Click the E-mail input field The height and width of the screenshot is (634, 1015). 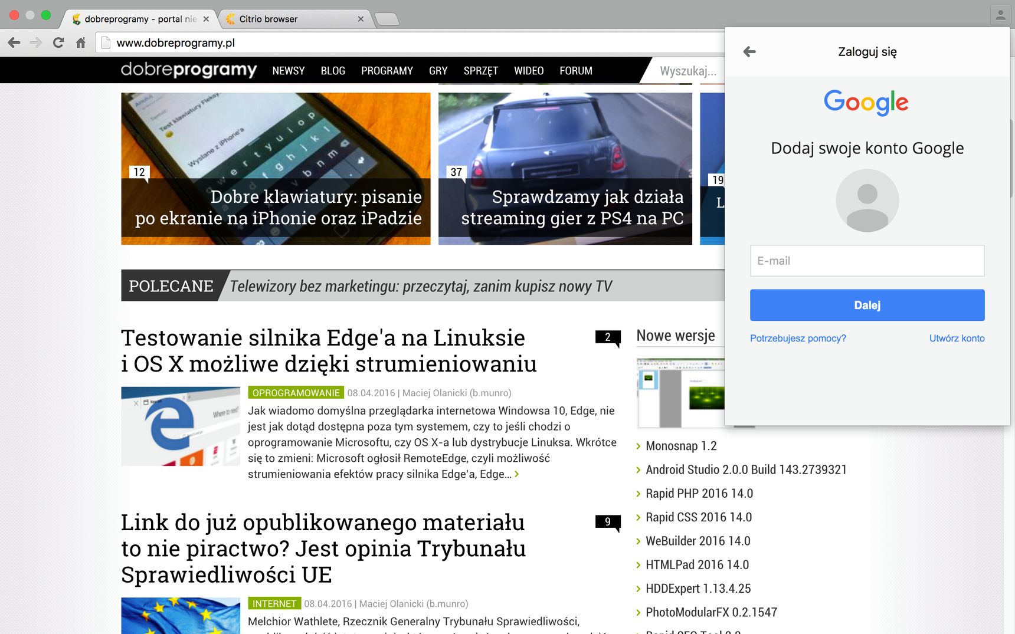pos(867,261)
